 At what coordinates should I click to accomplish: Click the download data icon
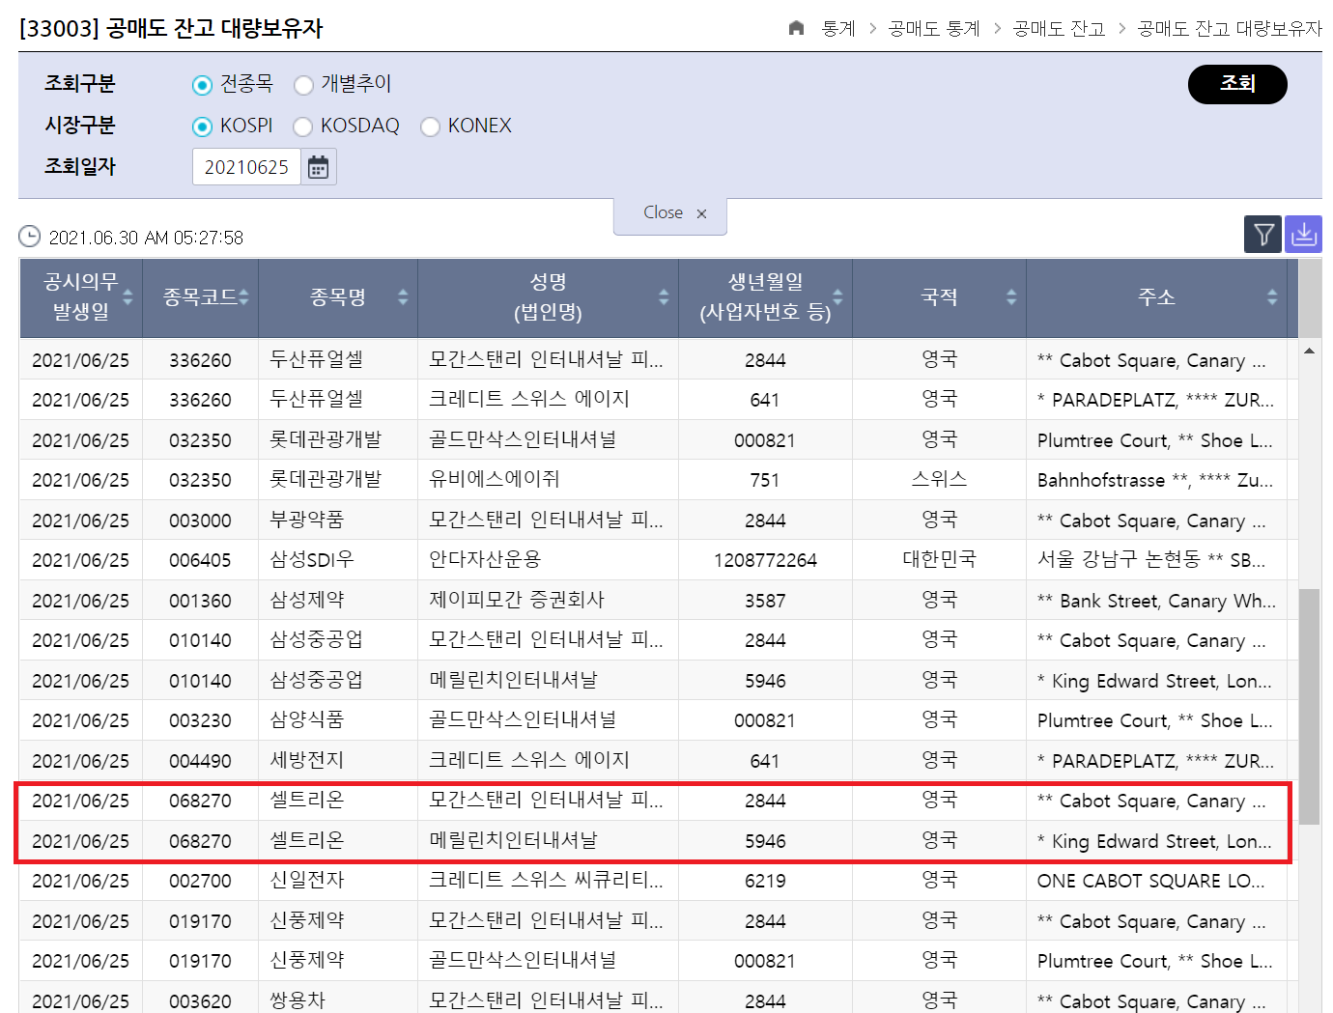click(1303, 235)
